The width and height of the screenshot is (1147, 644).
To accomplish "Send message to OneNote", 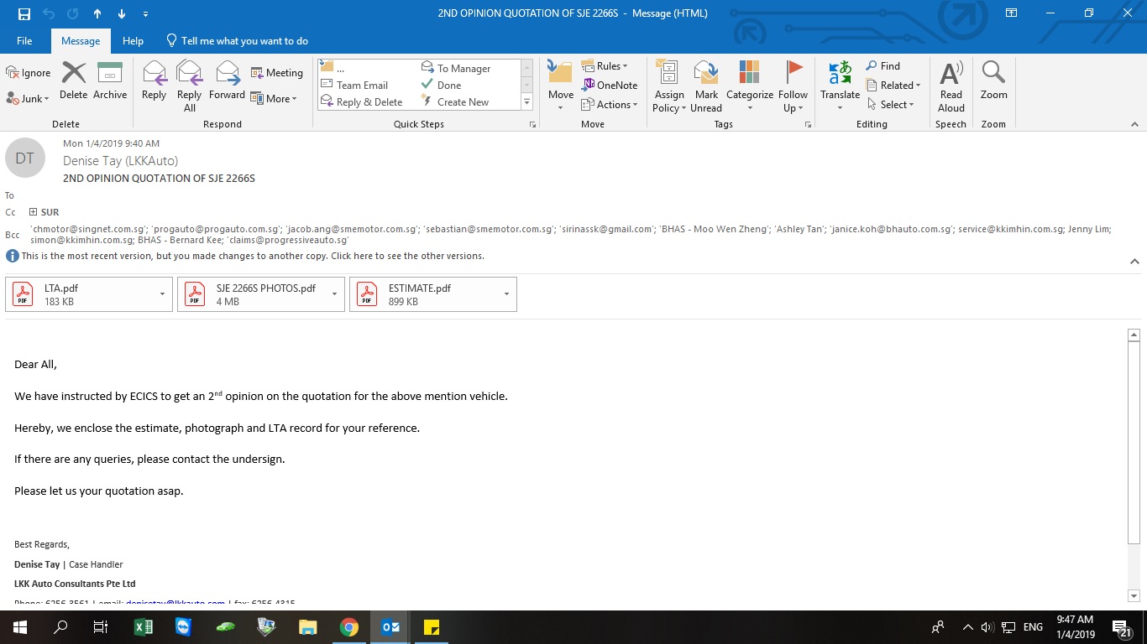I will pyautogui.click(x=610, y=85).
